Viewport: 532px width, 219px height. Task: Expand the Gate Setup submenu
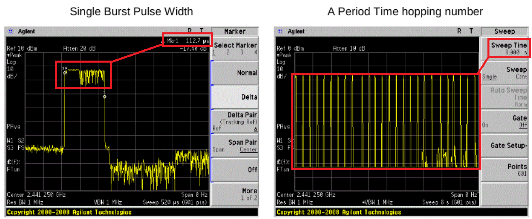click(x=504, y=145)
